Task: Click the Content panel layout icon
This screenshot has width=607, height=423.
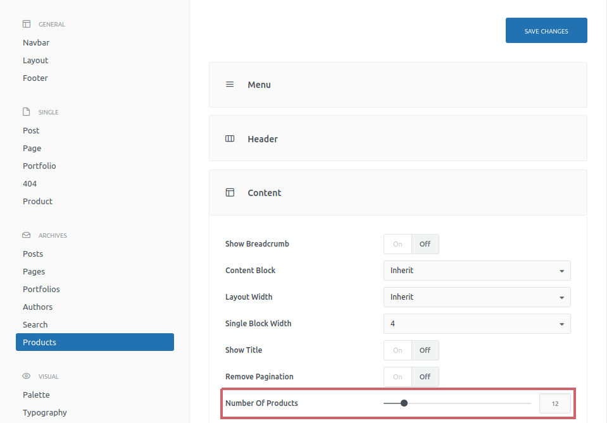Action: click(x=230, y=193)
